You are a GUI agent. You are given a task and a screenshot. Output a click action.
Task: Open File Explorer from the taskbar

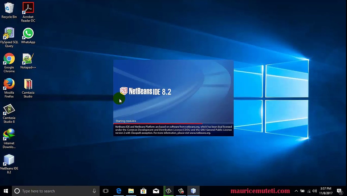[x=131, y=191]
